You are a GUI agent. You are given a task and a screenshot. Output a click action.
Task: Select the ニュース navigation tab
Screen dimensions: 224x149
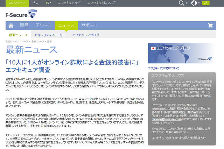click(x=66, y=26)
